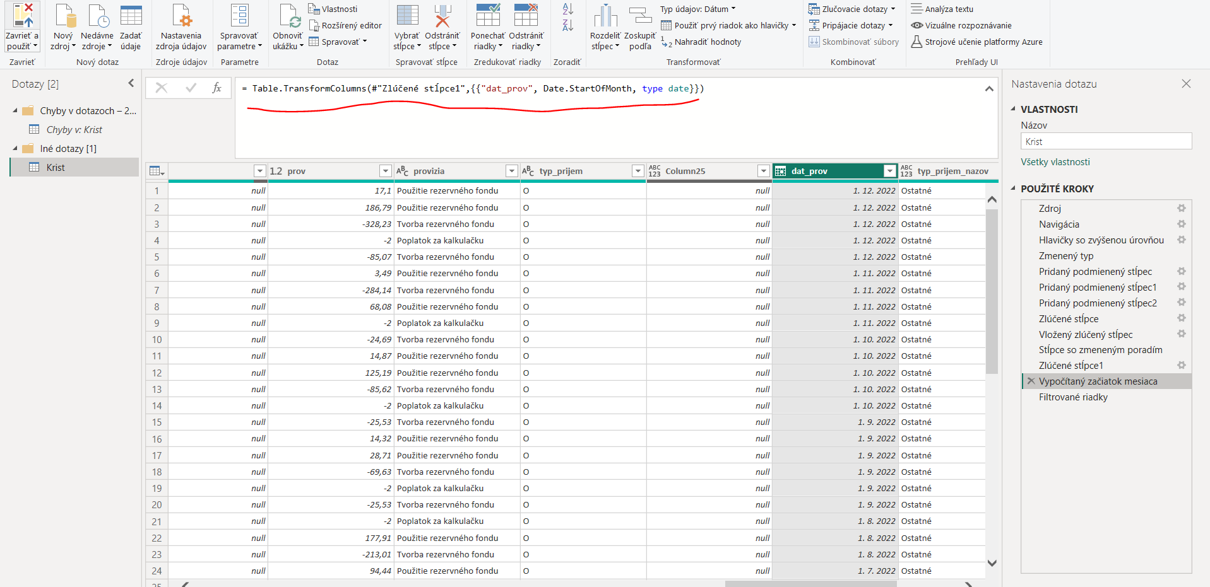1210x587 pixels.
Task: Select the Krist query
Action: [74, 167]
